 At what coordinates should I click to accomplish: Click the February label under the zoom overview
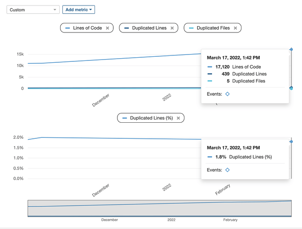point(230,220)
